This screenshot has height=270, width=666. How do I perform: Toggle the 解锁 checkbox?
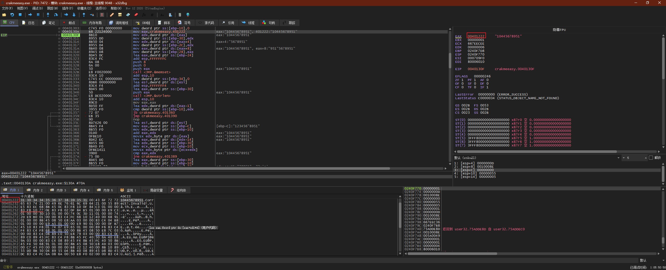[651, 158]
